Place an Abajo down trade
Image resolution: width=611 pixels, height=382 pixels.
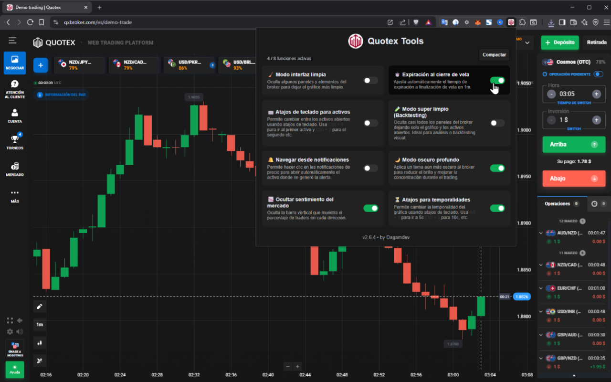pos(574,179)
